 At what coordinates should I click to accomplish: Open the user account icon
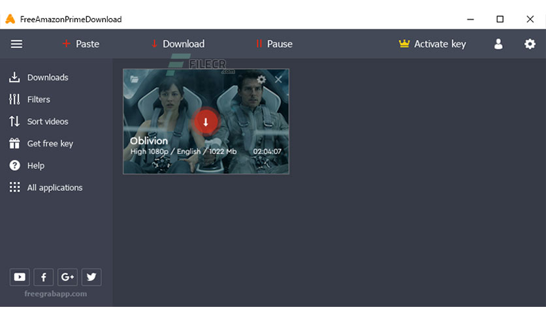click(498, 44)
